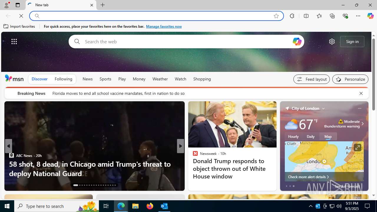Expand thunderstorm warning arrow
Viewport: 377px width, 212px height.
pos(362,124)
